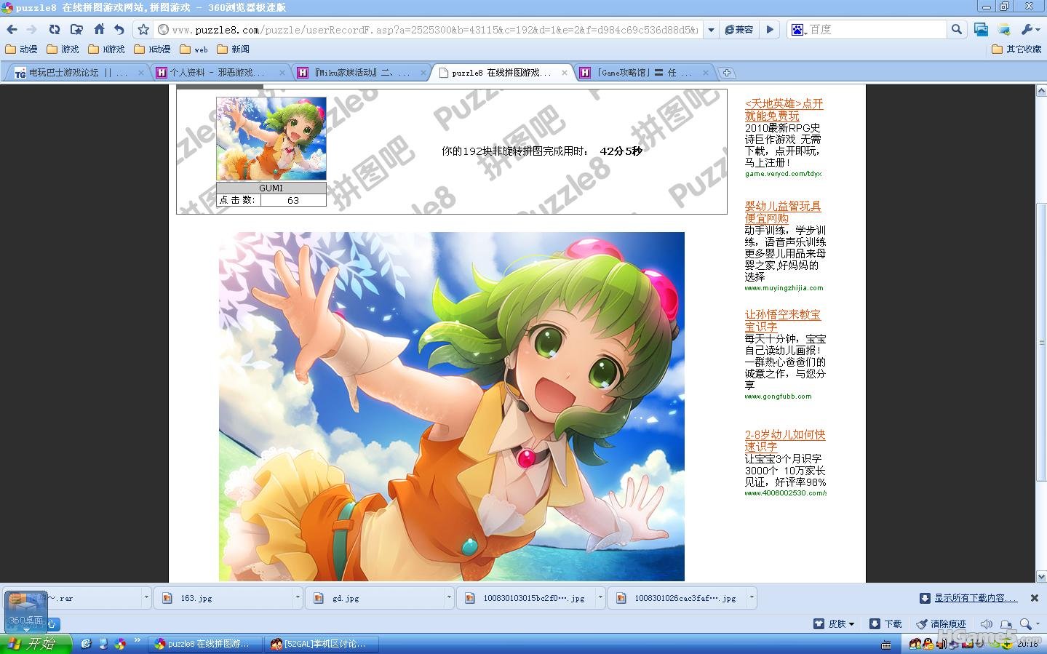Click the vertical scrollbar thumb
The image size is (1047, 654).
tap(1040, 342)
